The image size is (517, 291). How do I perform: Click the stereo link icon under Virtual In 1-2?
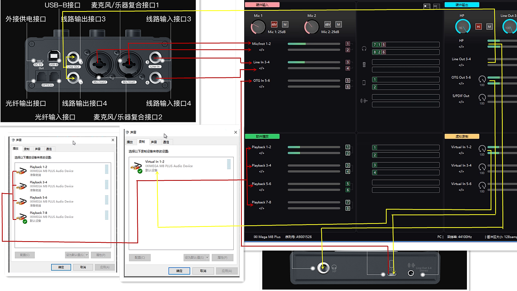[x=461, y=153]
